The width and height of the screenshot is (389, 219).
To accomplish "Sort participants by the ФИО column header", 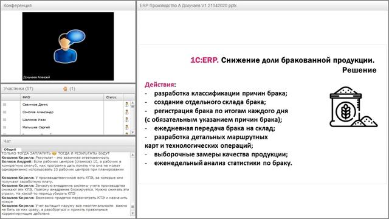I will click(x=62, y=97).
